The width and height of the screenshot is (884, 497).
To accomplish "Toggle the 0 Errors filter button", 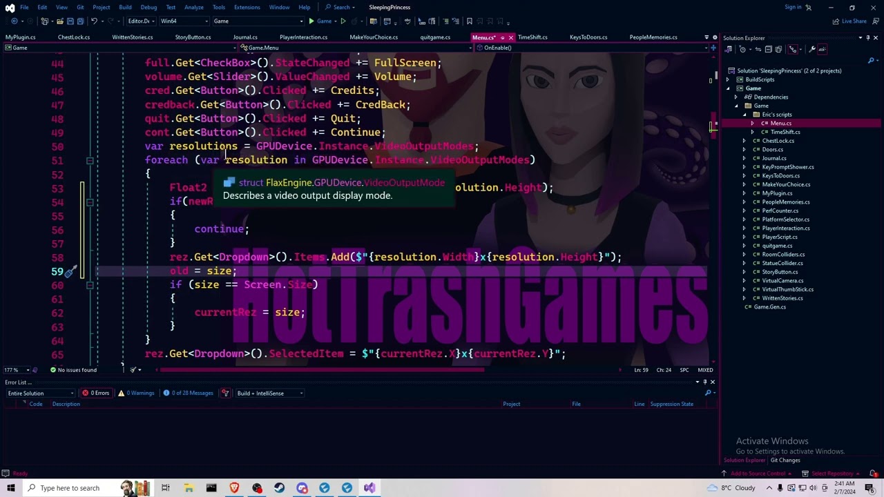I will click(96, 393).
